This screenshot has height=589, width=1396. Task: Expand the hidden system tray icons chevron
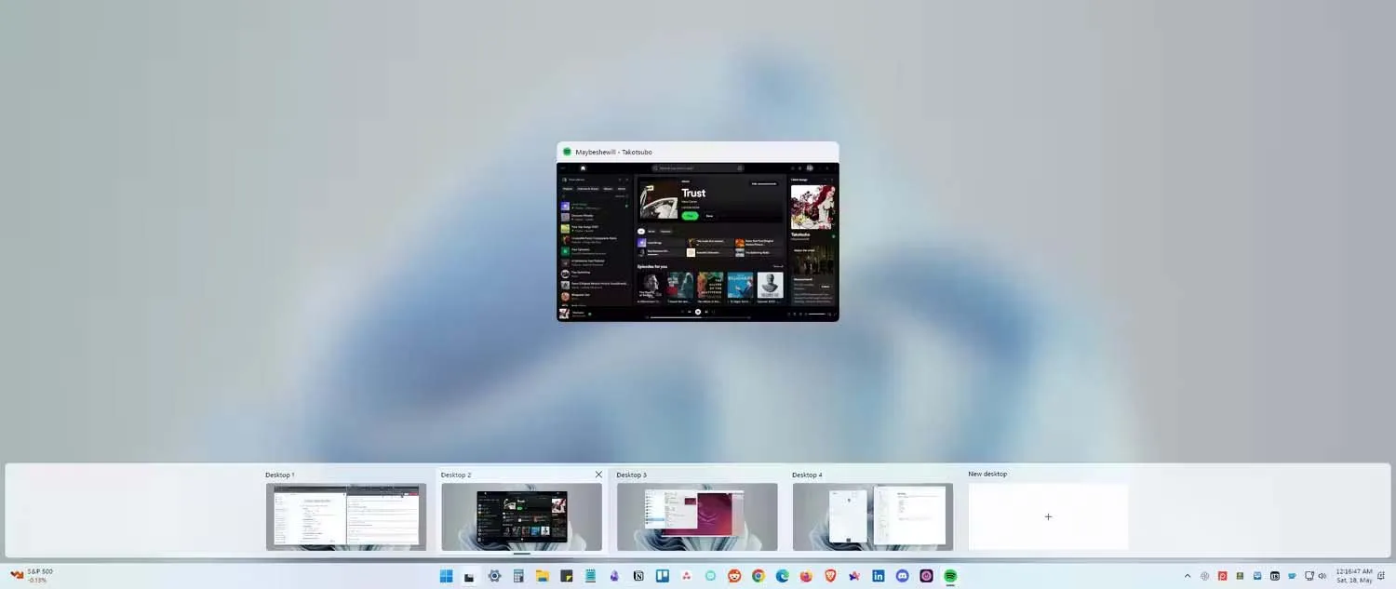pos(1187,576)
